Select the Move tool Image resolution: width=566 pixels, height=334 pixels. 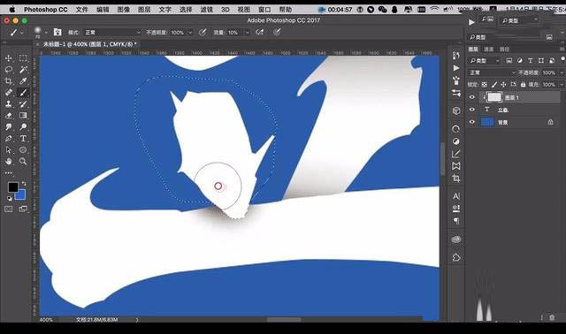[x=9, y=58]
